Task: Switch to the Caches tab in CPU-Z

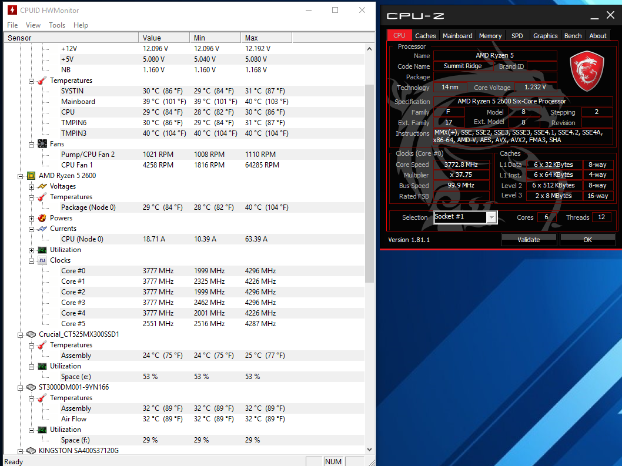Action: [x=425, y=36]
